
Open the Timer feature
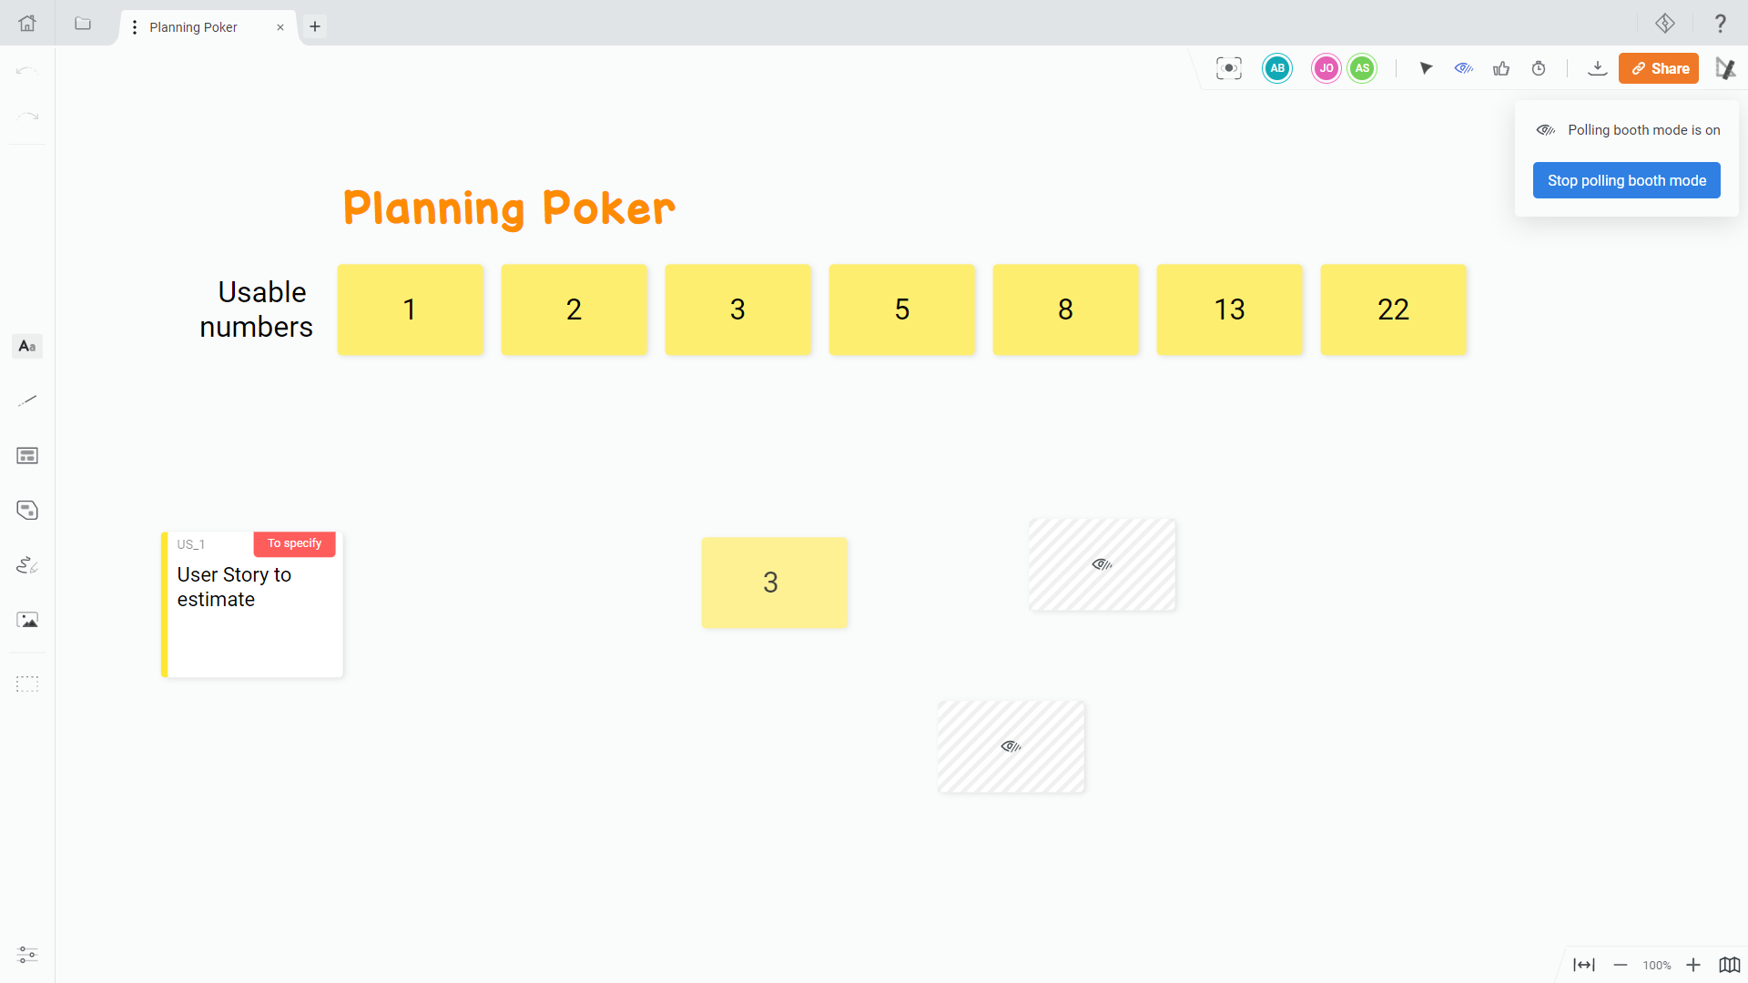[x=1539, y=68]
